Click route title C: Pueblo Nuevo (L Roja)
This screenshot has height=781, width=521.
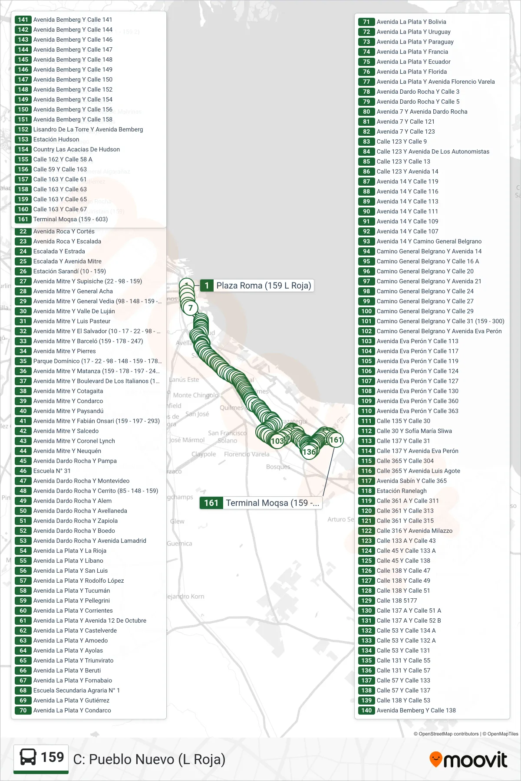coord(149,759)
